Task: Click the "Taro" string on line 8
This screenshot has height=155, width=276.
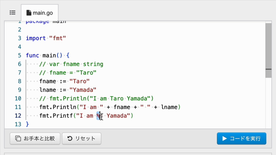Action: (x=79, y=81)
